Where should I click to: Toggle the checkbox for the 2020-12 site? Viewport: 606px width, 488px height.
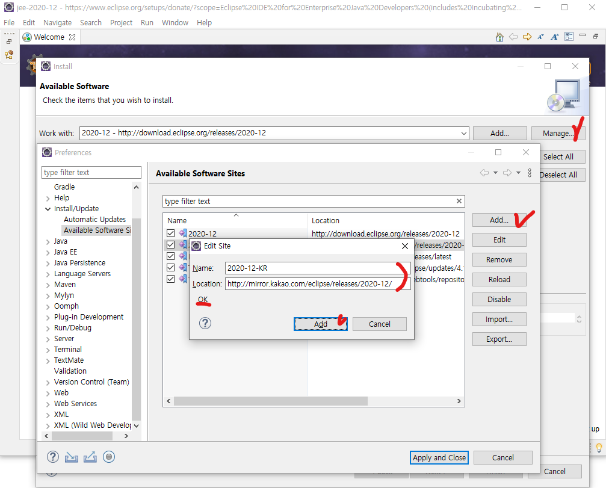pyautogui.click(x=170, y=233)
